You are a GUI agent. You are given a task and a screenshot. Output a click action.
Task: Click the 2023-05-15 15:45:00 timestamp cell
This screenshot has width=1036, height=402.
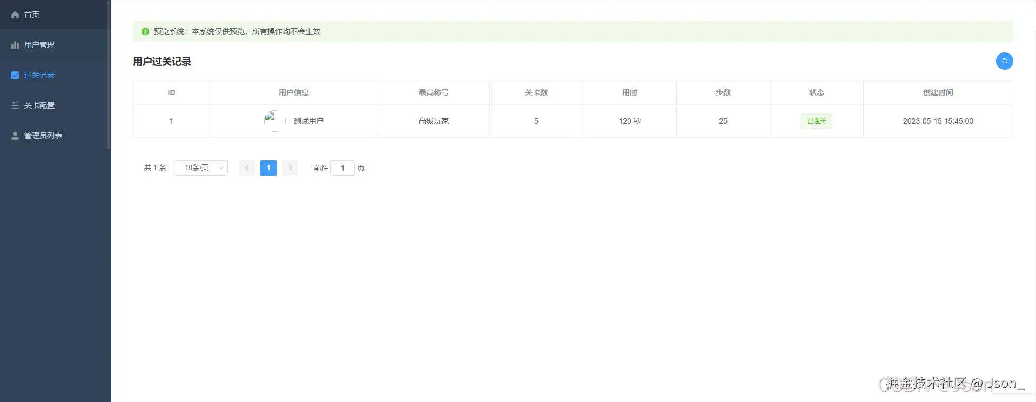pyautogui.click(x=938, y=121)
